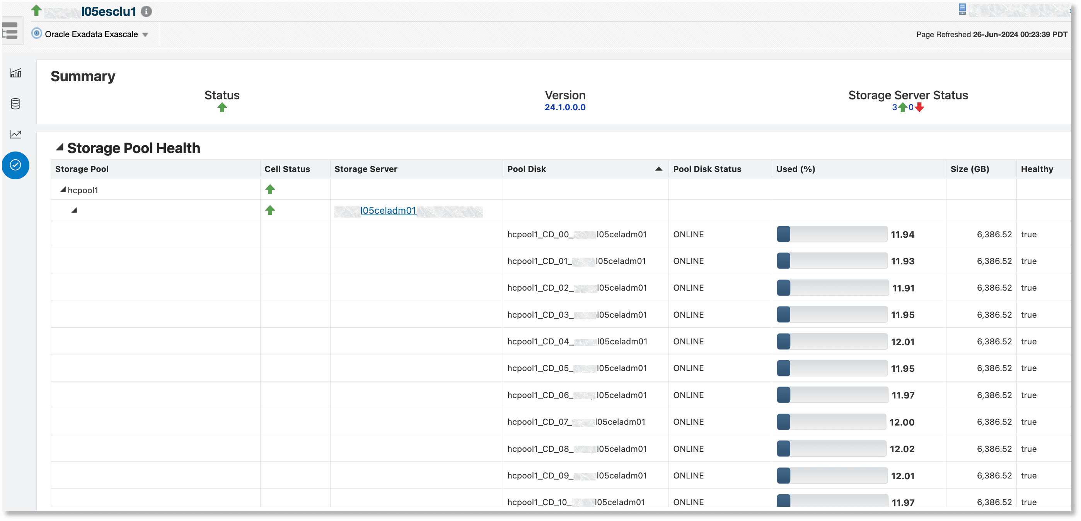1081x521 pixels.
Task: Click the server icon in top-right header
Action: pyautogui.click(x=962, y=9)
